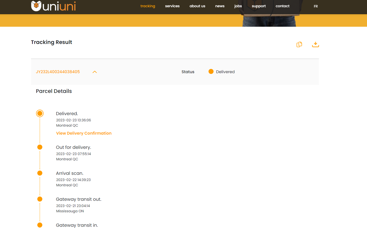
Task: Click the Arrival scan timeline dot
Action: [40, 173]
